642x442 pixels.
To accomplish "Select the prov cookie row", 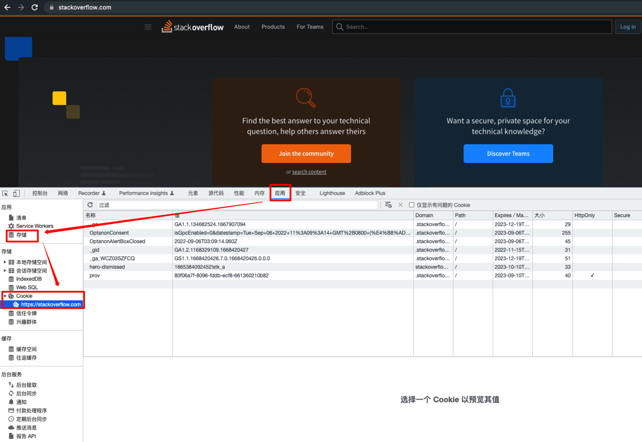I will pyautogui.click(x=363, y=276).
